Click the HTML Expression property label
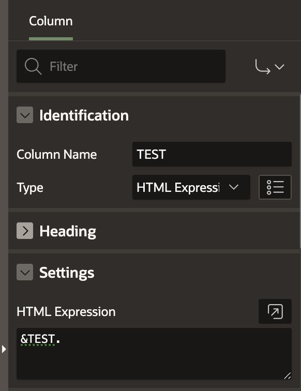Viewport: 301px width, 391px height. click(66, 312)
